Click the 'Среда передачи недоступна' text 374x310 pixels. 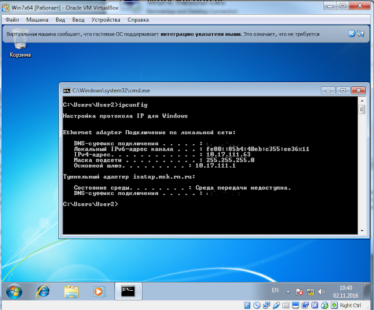point(243,188)
